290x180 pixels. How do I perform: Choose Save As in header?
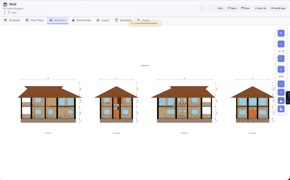pos(260,8)
